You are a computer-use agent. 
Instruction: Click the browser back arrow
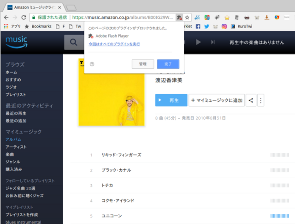(6, 17)
